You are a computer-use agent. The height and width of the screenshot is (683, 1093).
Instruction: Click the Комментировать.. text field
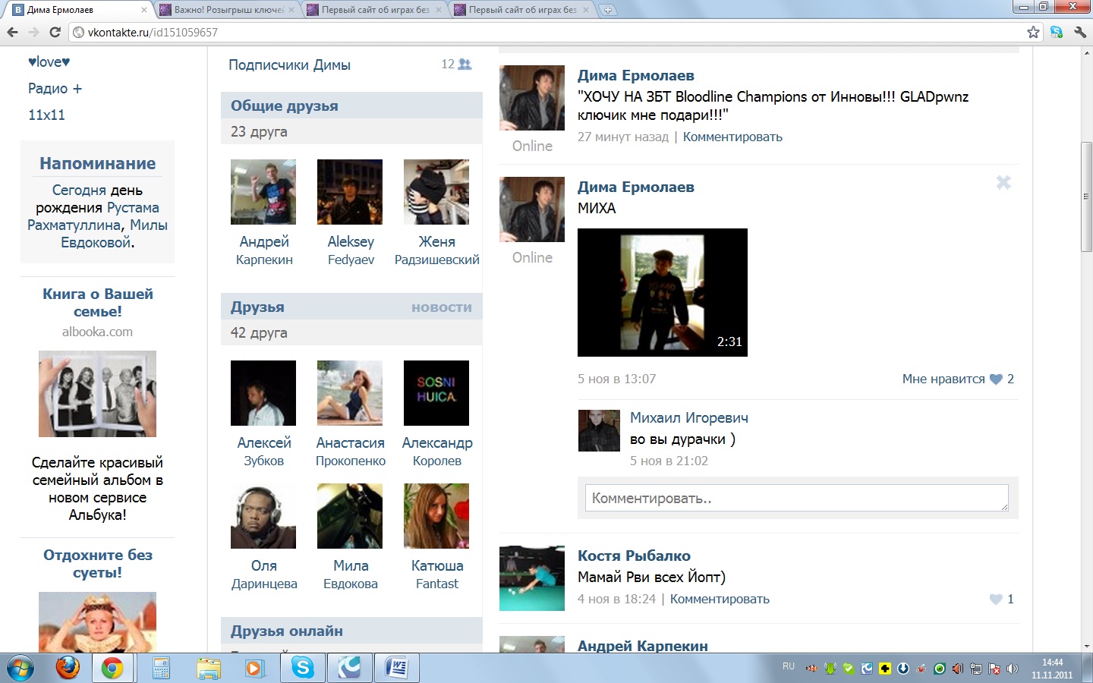pyautogui.click(x=796, y=499)
